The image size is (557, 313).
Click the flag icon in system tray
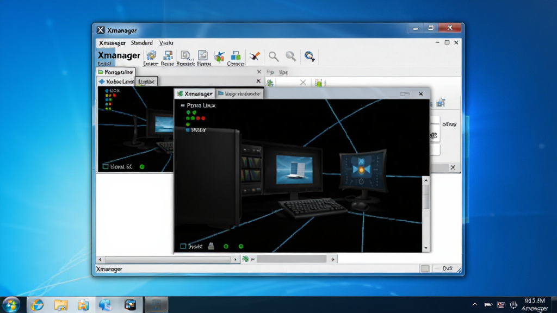[x=501, y=305]
